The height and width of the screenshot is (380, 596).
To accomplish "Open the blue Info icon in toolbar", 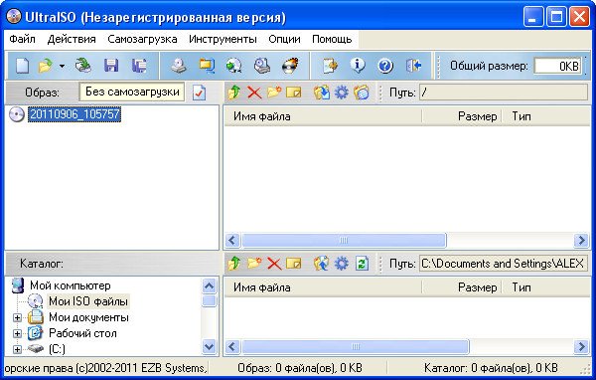I will [358, 66].
